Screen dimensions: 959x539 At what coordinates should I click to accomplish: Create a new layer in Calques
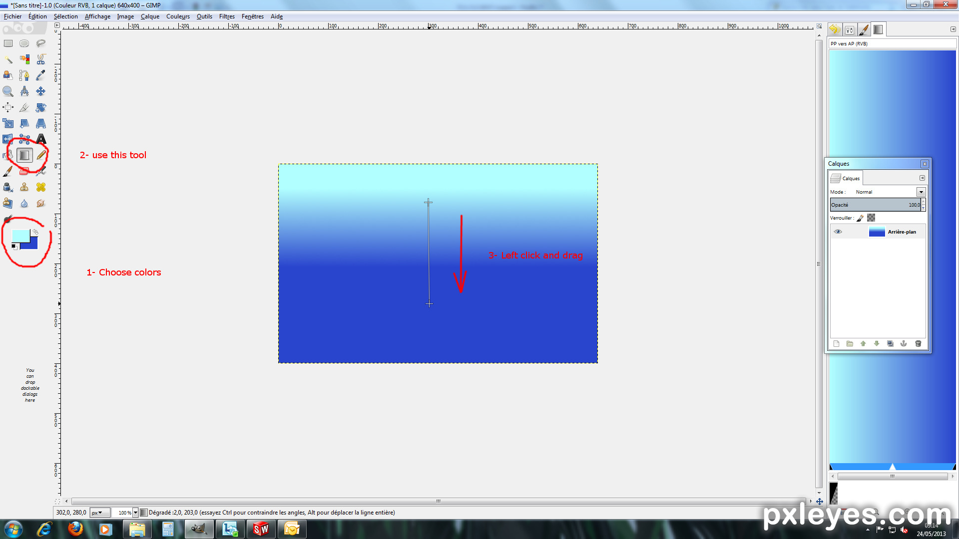(x=836, y=343)
